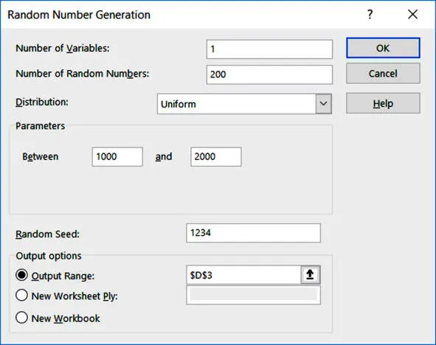This screenshot has height=345, width=436.
Task: Click the Distribution label
Action: tap(42, 102)
